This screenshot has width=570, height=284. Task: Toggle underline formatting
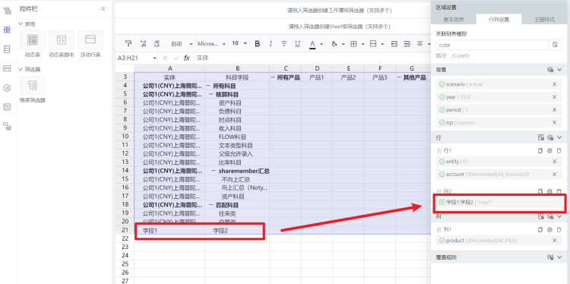point(297,43)
